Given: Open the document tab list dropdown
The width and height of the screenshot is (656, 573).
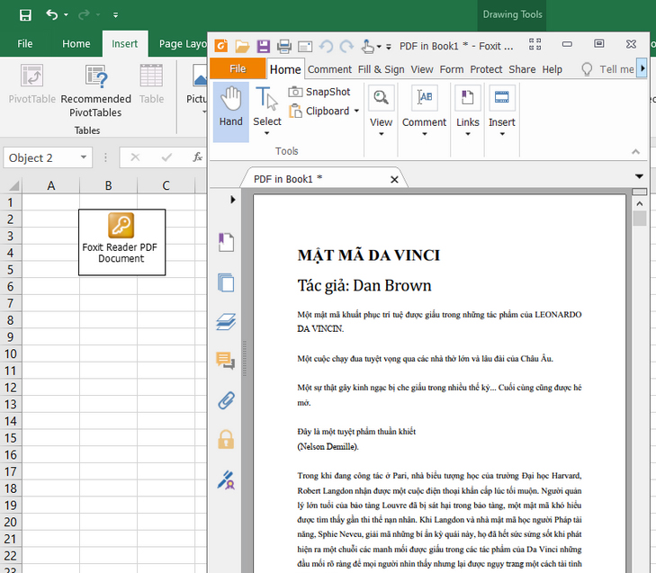Looking at the screenshot, I should pyautogui.click(x=639, y=176).
